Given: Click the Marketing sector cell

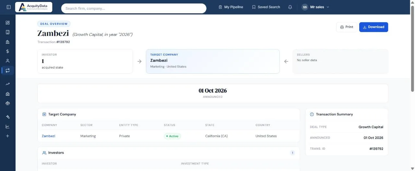Looking at the screenshot, I should pos(88,136).
